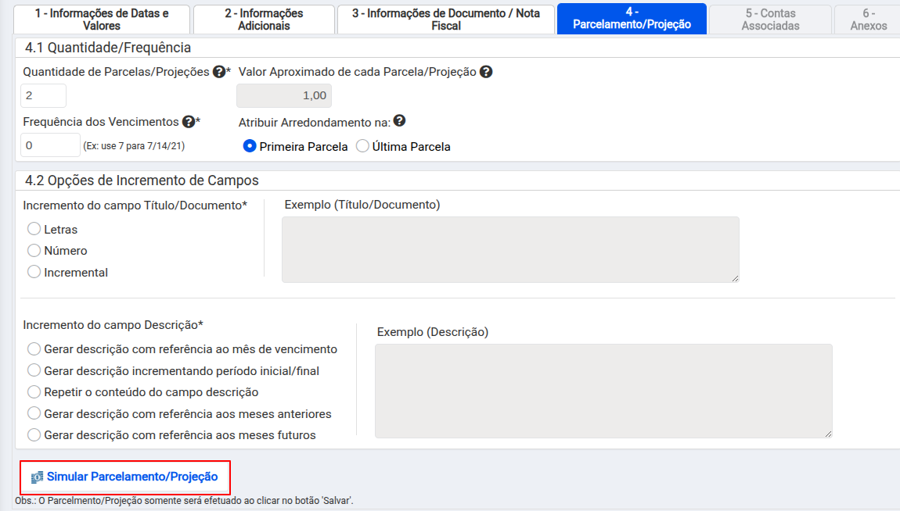Select the Última Parcela radio option

pyautogui.click(x=362, y=146)
